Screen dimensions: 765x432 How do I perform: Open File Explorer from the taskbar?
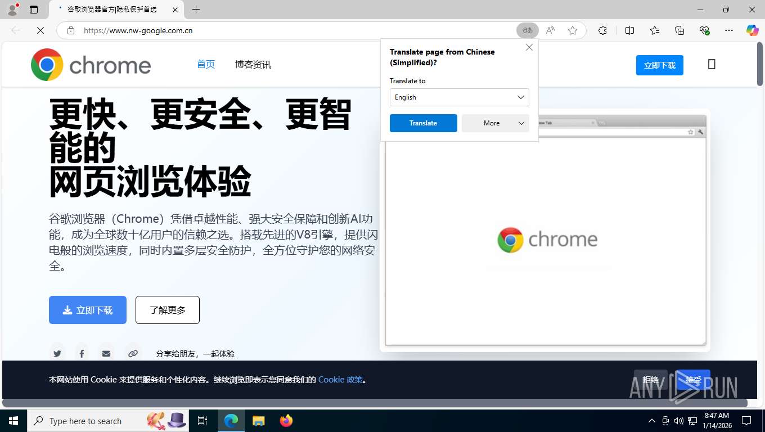pos(259,421)
